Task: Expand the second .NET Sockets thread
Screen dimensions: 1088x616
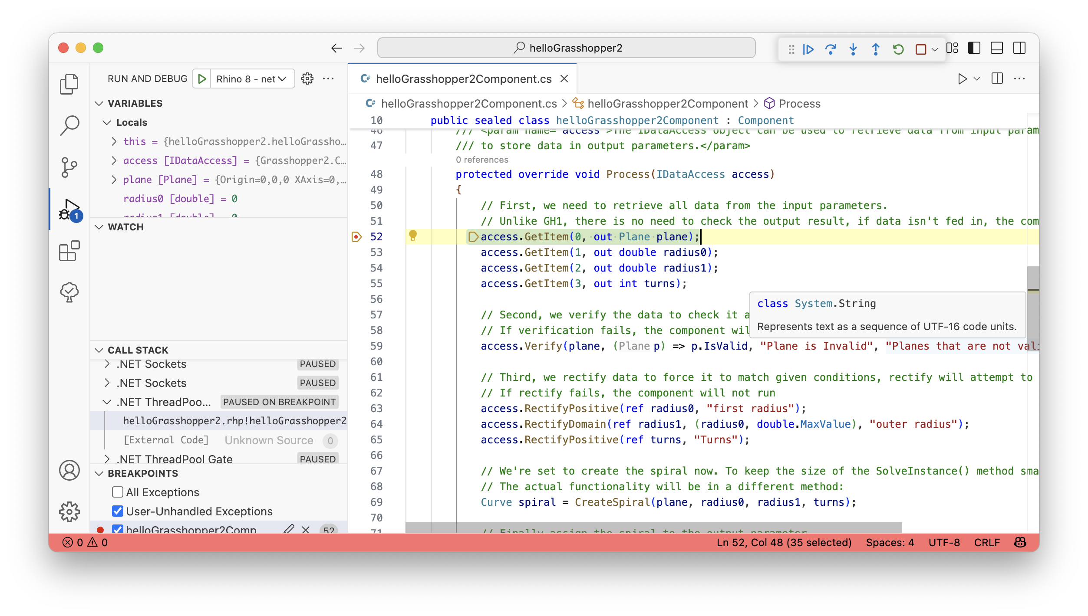Action: pos(107,383)
